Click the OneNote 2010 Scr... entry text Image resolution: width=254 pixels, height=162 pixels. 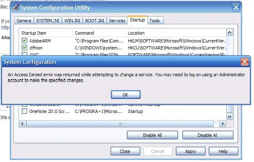point(49,111)
